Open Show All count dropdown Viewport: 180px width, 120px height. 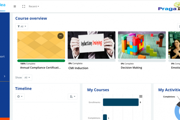coord(27,77)
